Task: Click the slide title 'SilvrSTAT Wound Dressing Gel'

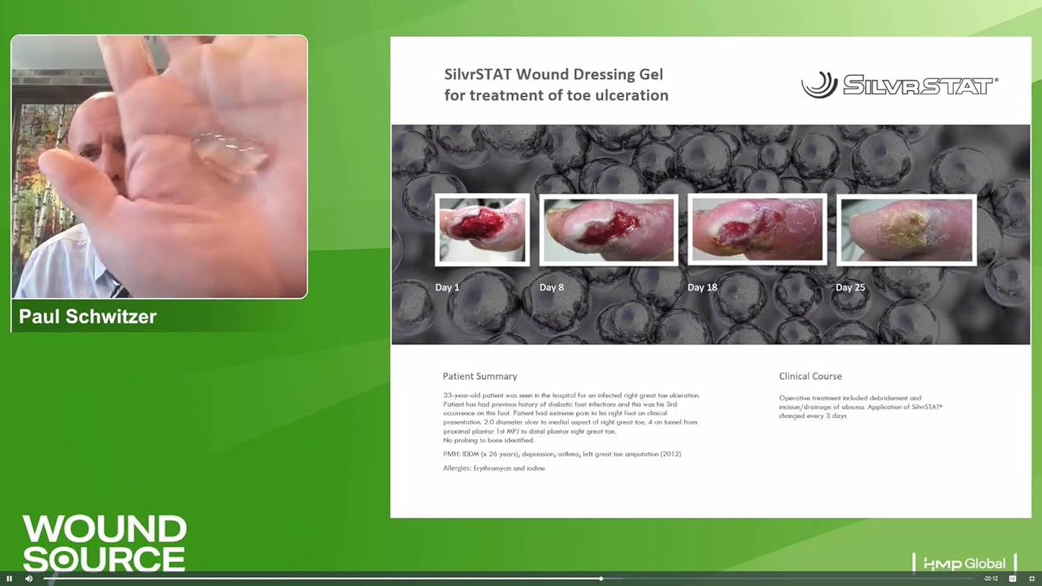Action: pyautogui.click(x=553, y=74)
